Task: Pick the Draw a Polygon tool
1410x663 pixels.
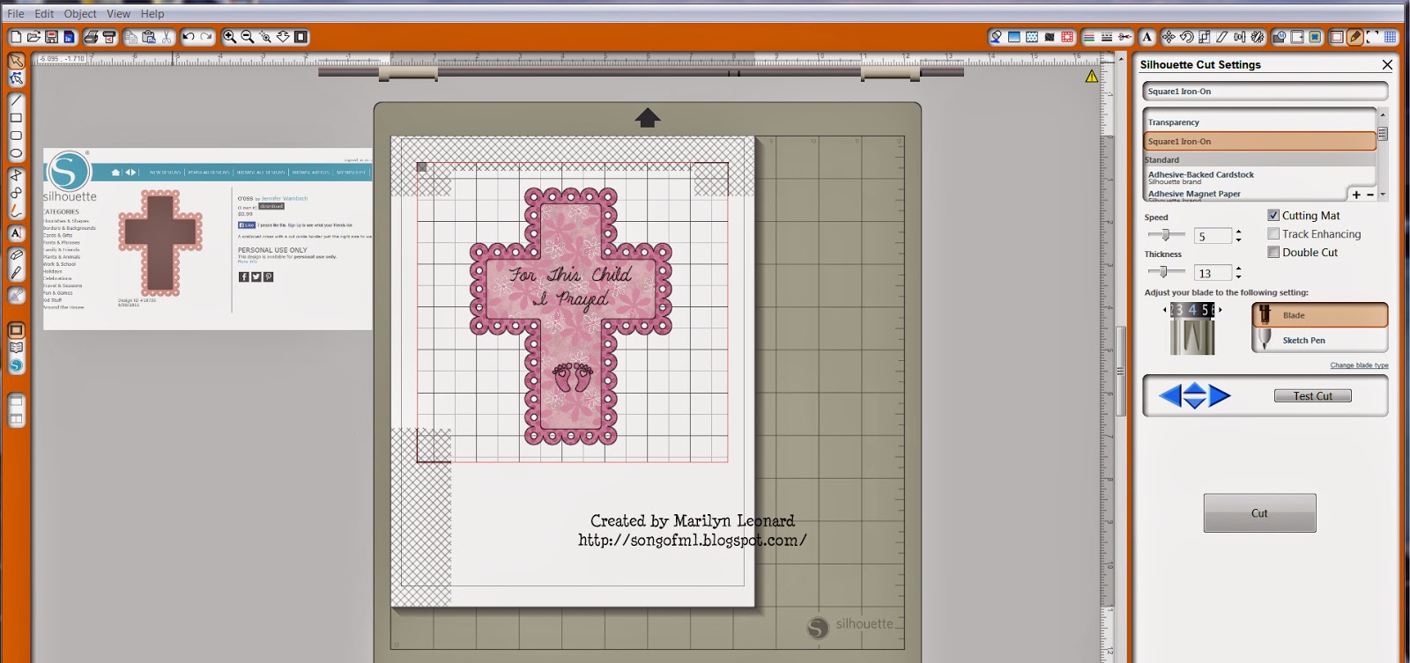Action: (x=16, y=174)
